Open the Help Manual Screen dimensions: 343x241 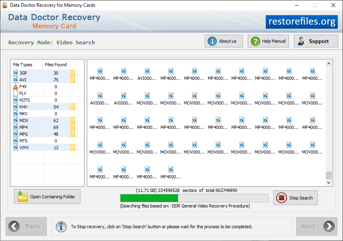(268, 41)
